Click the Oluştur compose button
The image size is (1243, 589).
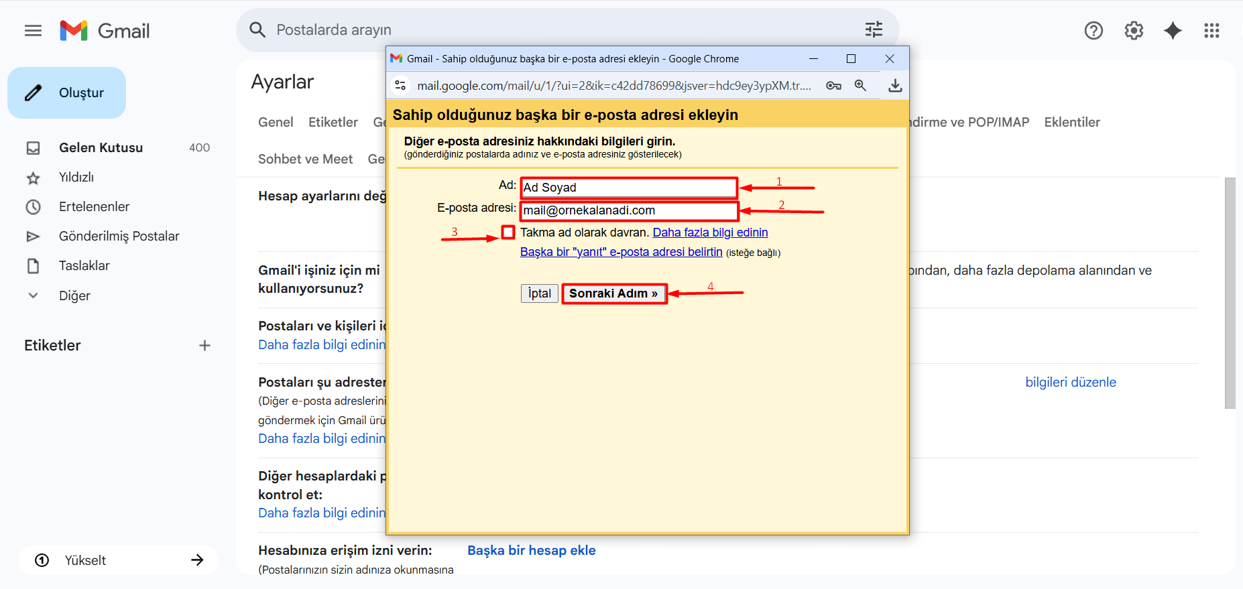pos(67,92)
